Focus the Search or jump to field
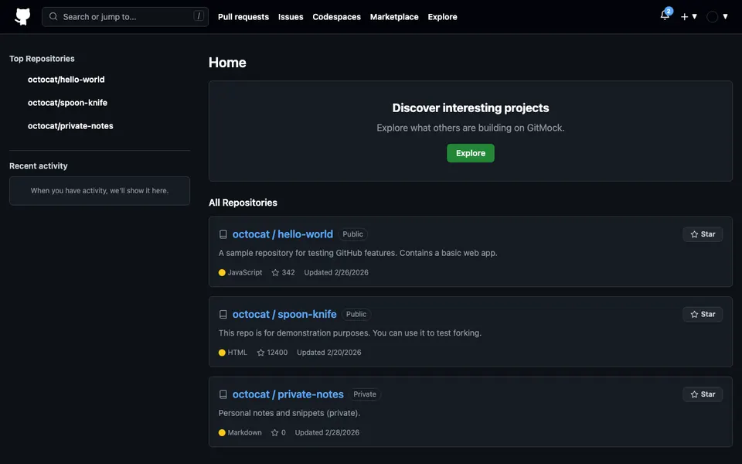The width and height of the screenshot is (742, 464). 125,16
